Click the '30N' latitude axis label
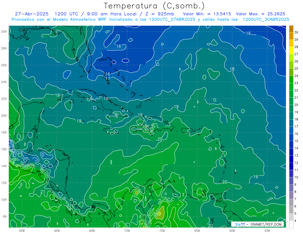 coord(4,32)
